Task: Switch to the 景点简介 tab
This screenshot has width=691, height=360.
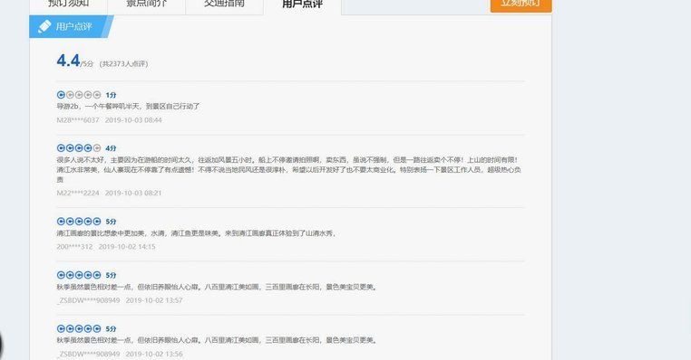Action: (146, 5)
